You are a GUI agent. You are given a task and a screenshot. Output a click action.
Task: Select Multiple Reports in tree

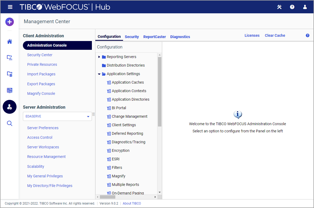coord(125,185)
